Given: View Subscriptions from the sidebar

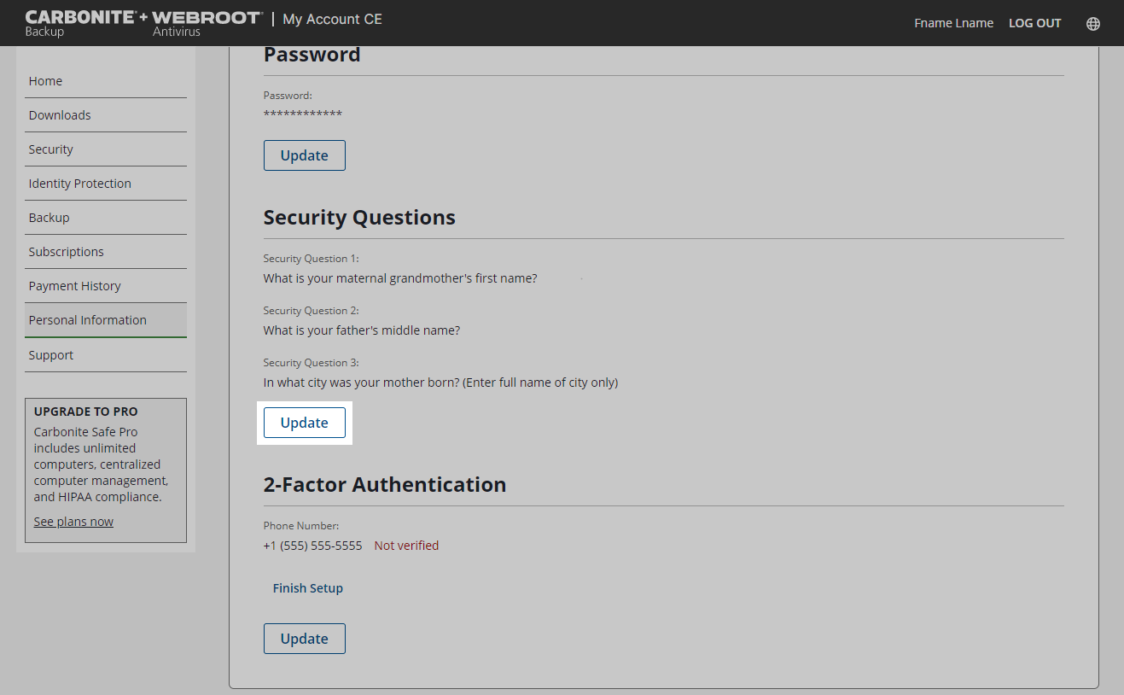Looking at the screenshot, I should tap(67, 252).
